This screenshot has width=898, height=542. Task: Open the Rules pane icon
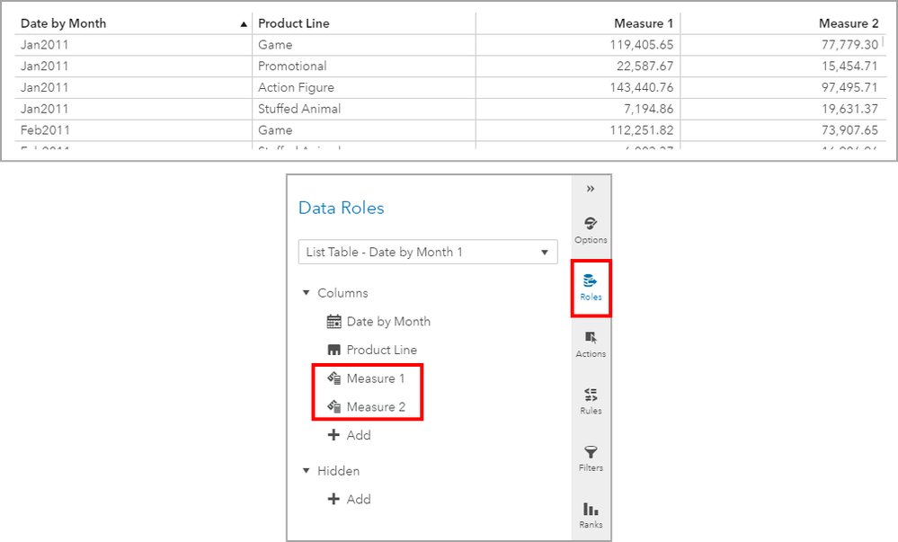591,399
